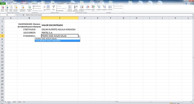
Task: Switch to Diseño de página tab
Action: click(x=24, y=4)
